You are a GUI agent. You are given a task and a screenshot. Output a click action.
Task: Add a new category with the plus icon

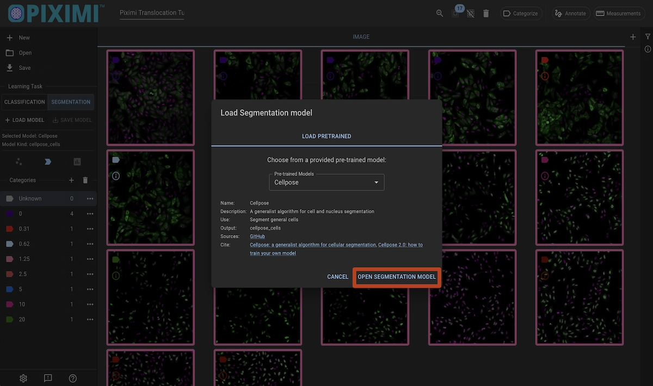click(71, 180)
